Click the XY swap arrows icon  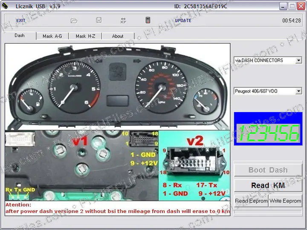point(123,20)
